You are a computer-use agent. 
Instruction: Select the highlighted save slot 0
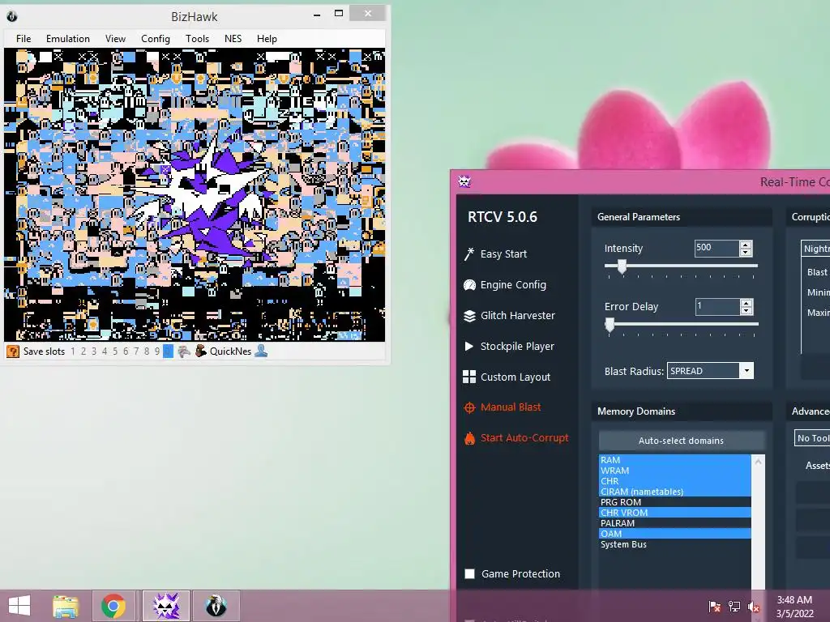tap(168, 351)
